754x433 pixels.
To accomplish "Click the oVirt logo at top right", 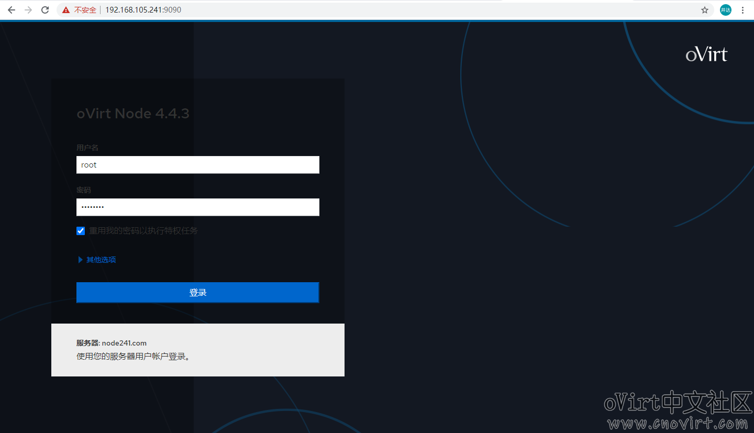I will click(707, 54).
